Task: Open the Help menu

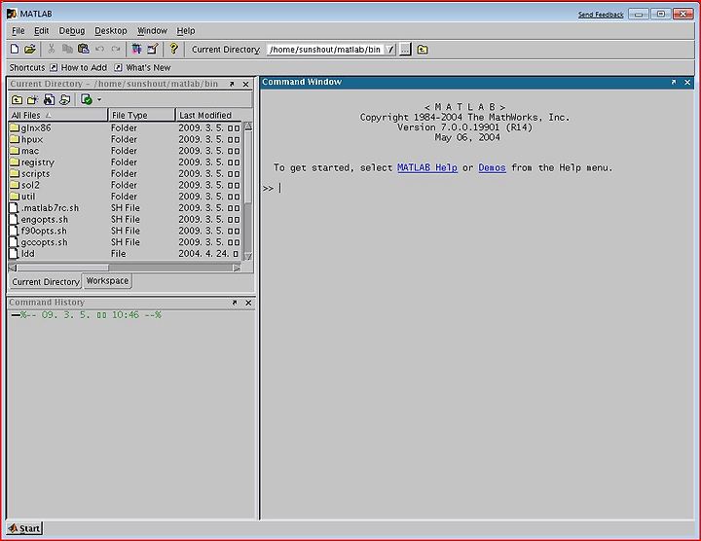Action: point(186,31)
